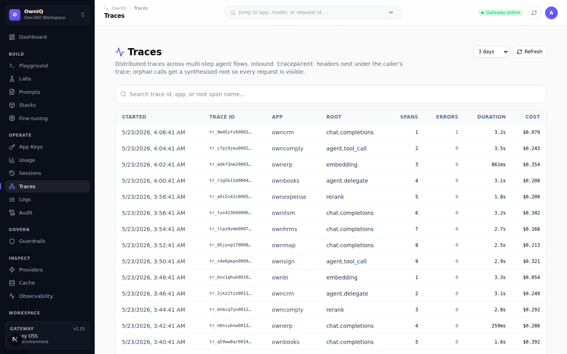Image resolution: width=567 pixels, height=354 pixels.
Task: Click $0.079 cost value
Action: [531, 132]
